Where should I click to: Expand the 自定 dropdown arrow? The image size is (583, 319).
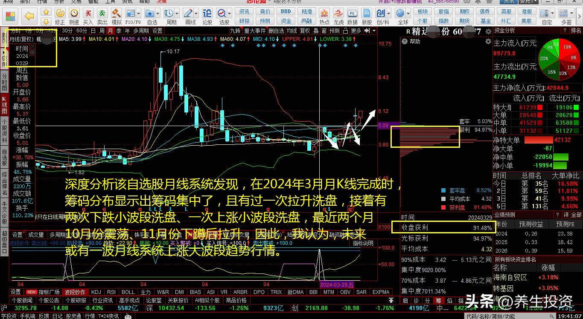[553, 13]
